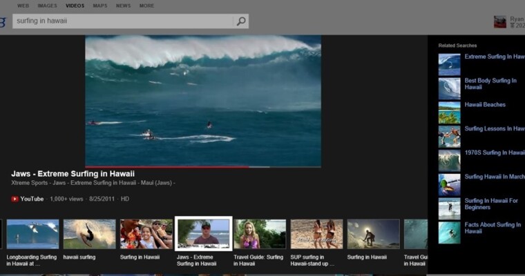Select Longboarding Surfing in Hawaii video thumbnail
This screenshot has width=525, height=276.
pyautogui.click(x=33, y=234)
